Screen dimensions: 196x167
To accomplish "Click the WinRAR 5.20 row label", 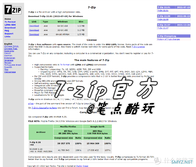I will [x=41, y=150].
